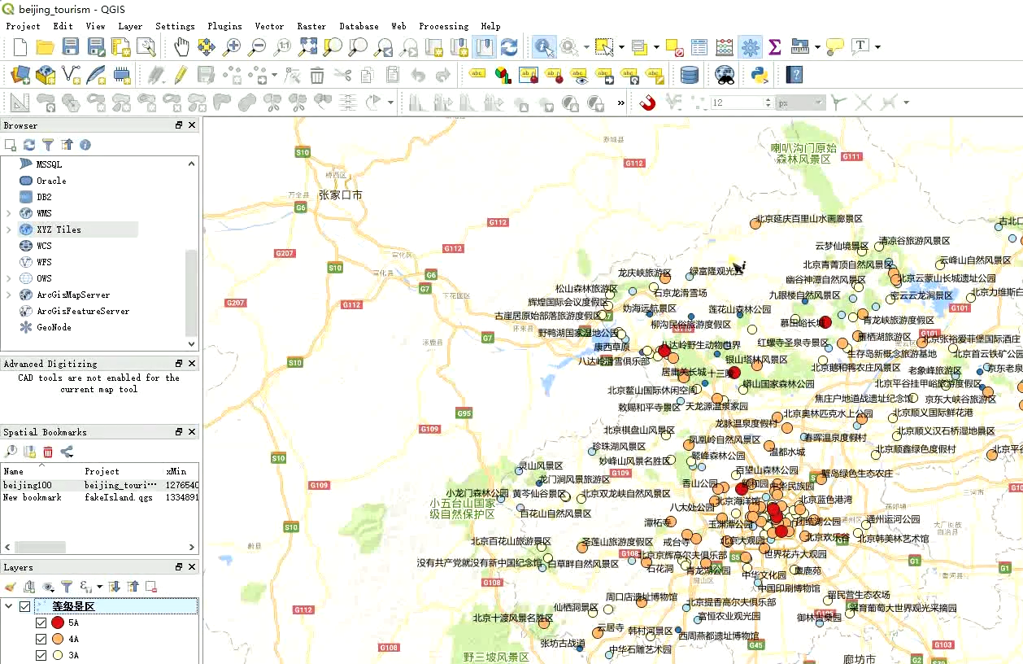Select the Pan Map hand tool
The image size is (1023, 664).
(181, 47)
